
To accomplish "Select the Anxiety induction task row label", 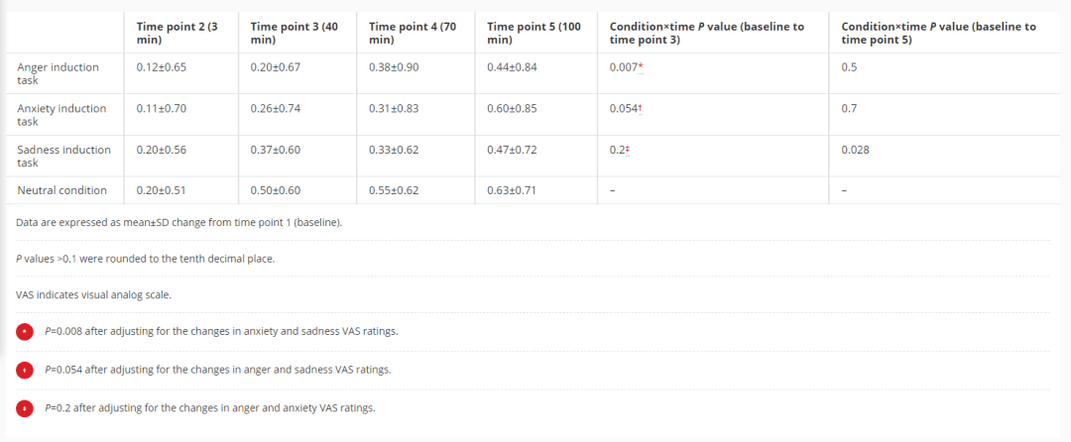I will point(61,115).
